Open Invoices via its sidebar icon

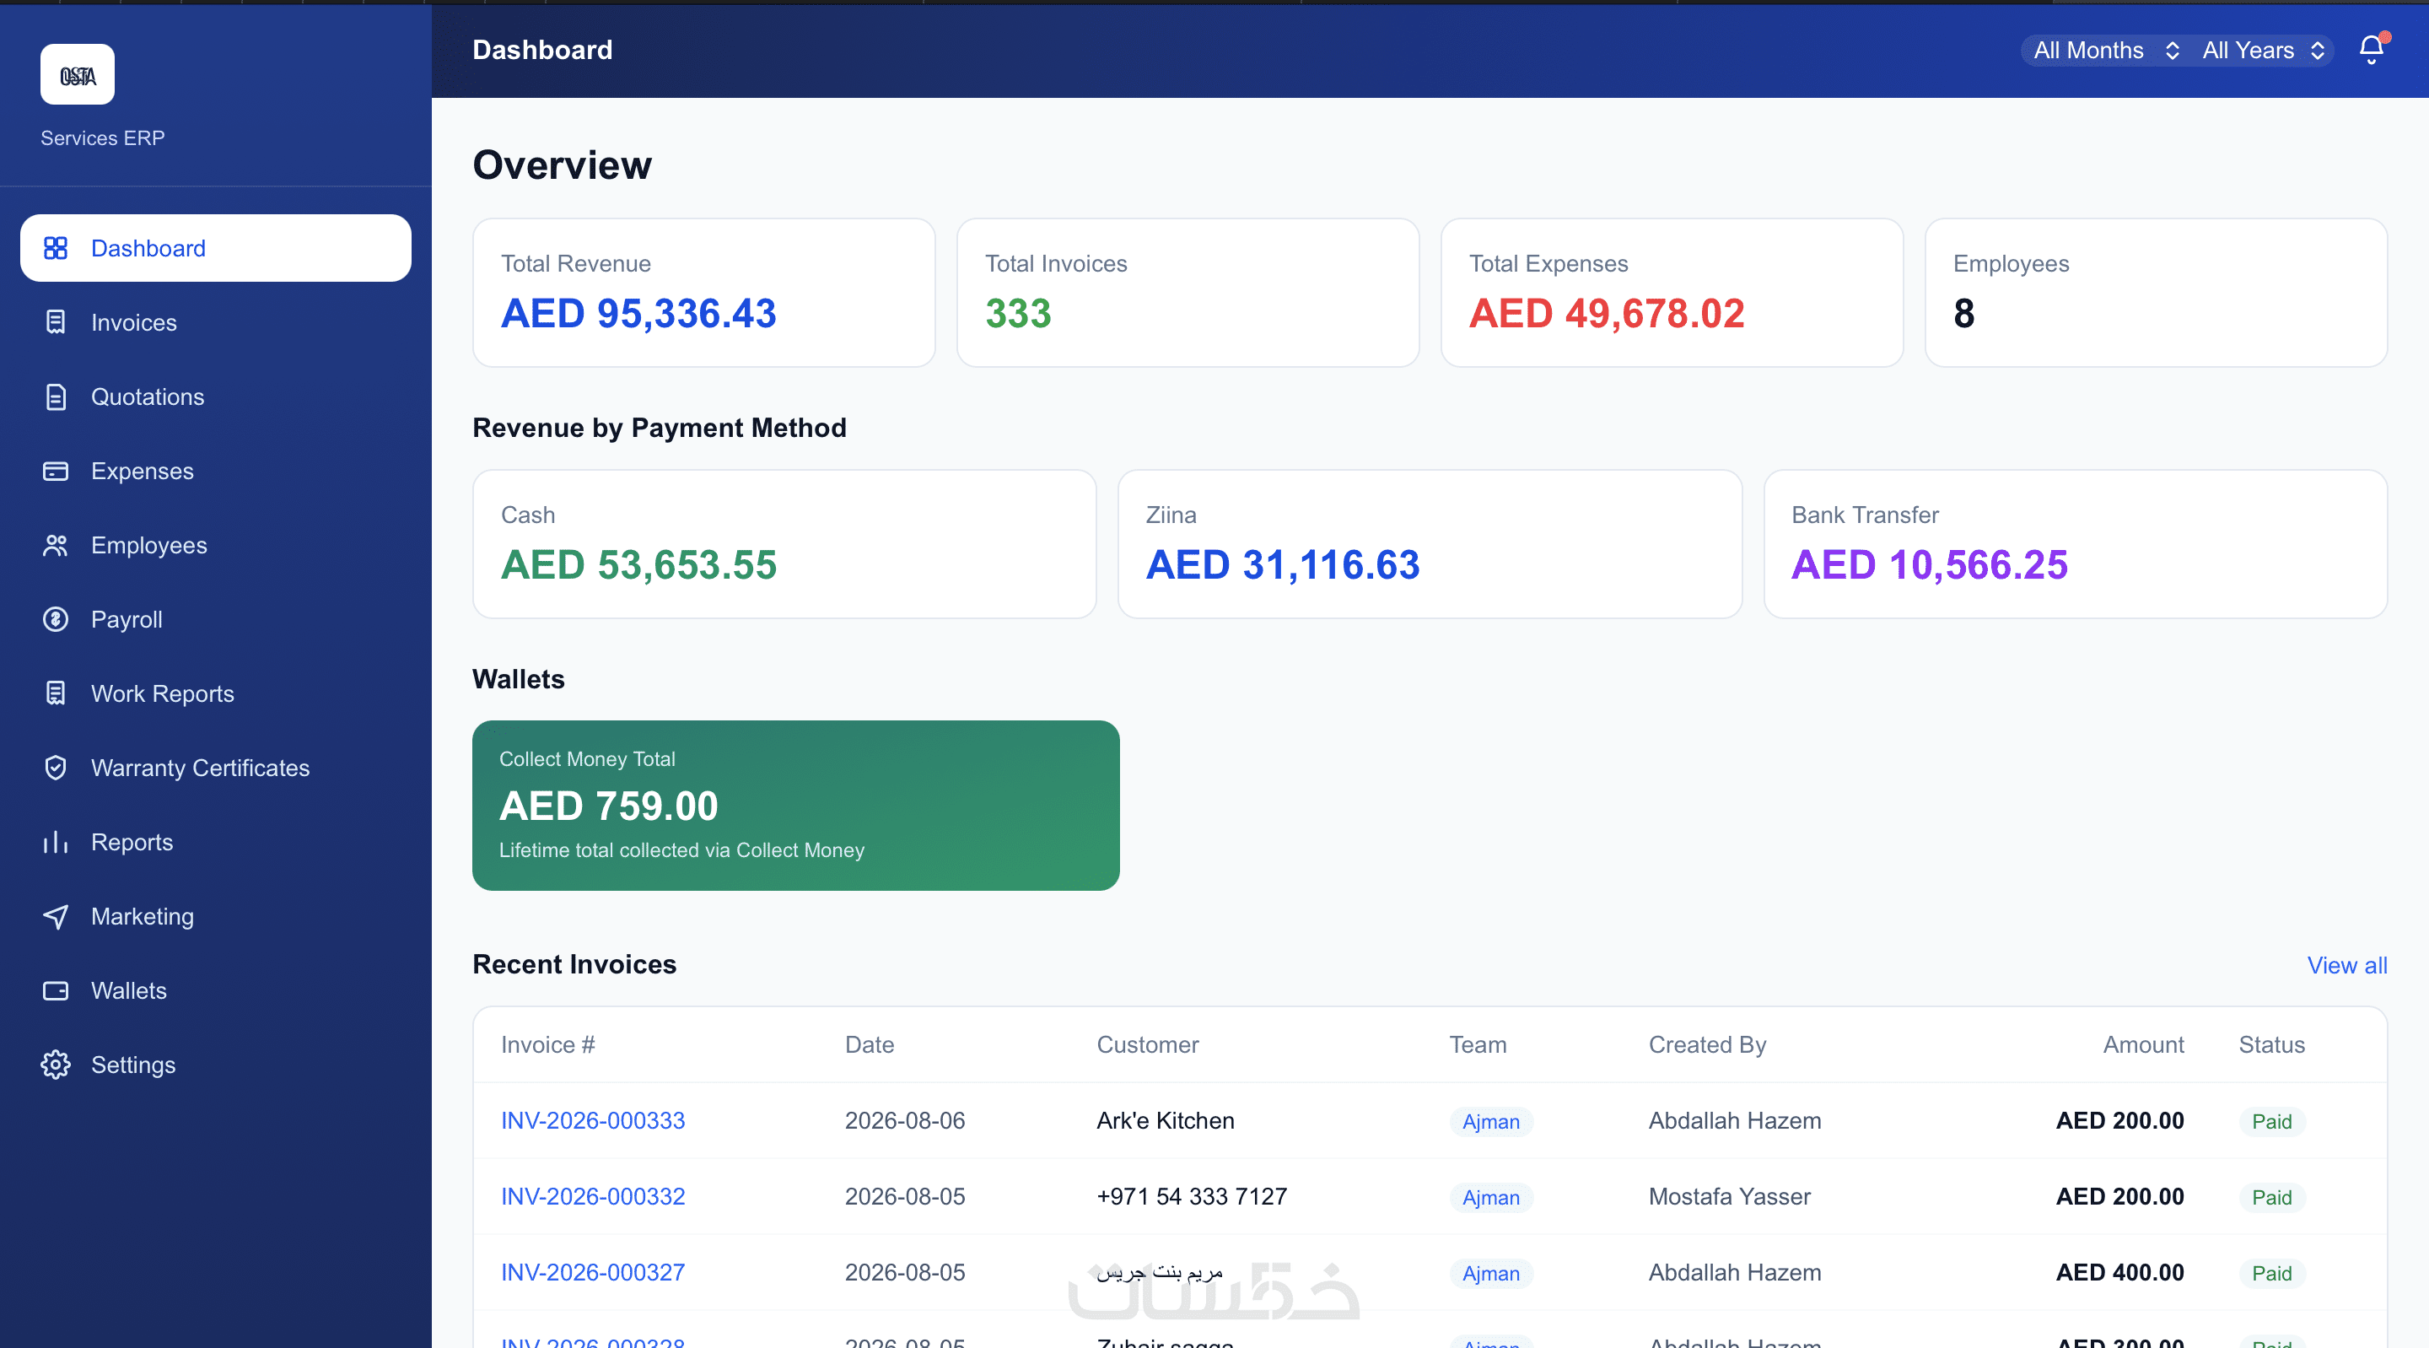pyautogui.click(x=56, y=322)
